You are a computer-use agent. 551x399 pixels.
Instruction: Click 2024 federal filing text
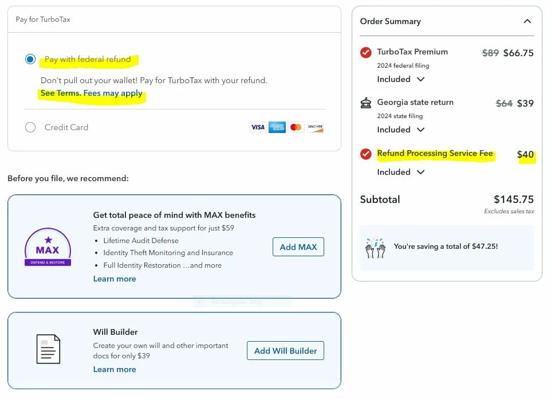pos(403,65)
